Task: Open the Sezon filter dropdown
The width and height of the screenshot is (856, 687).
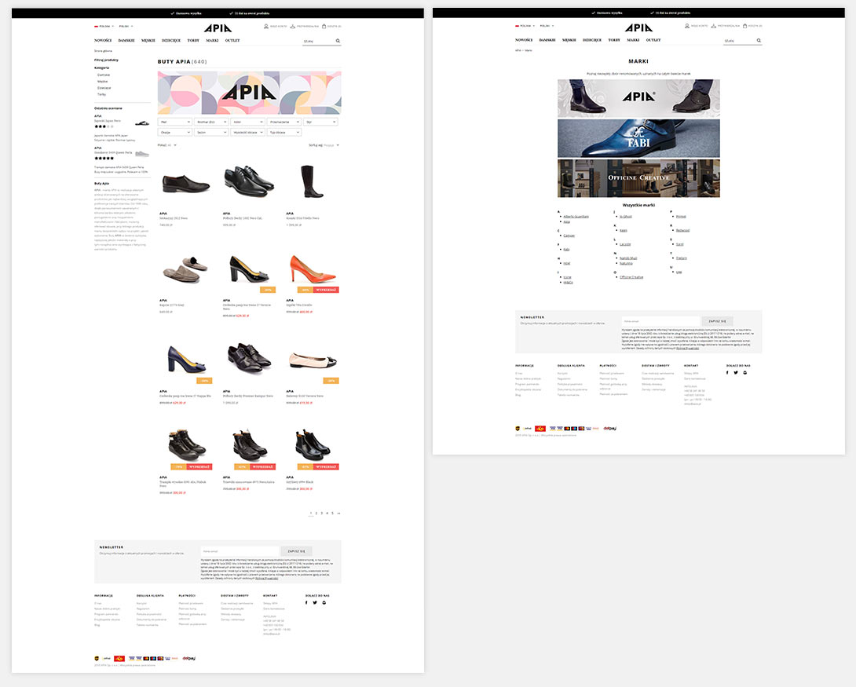Action: pos(210,133)
